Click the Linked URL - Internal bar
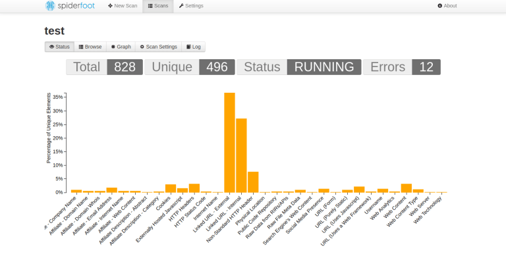The height and width of the screenshot is (260, 506). [241, 155]
